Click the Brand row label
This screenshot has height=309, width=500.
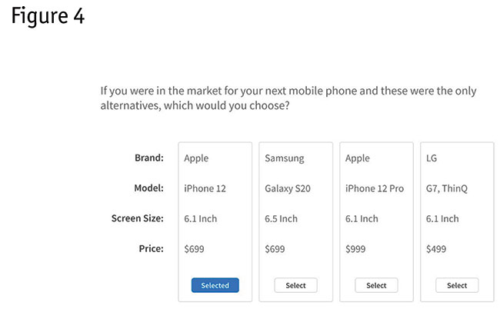click(x=149, y=158)
